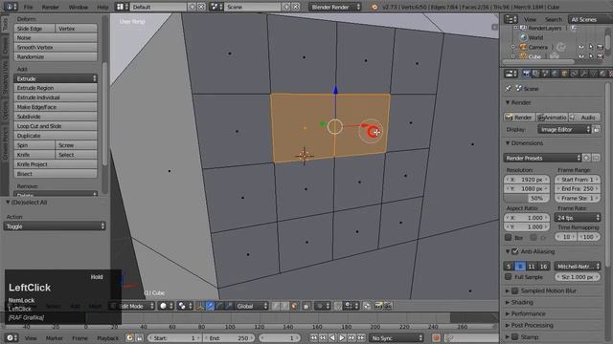Image resolution: width=613 pixels, height=344 pixels.
Task: Enable the Sampled Motion Blur checkbox
Action: [x=515, y=290]
